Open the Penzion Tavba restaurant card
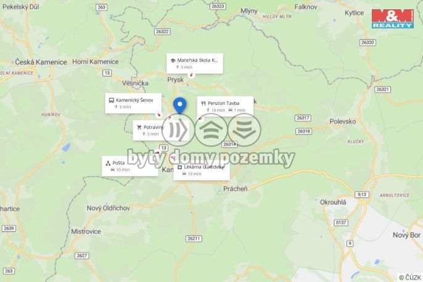This screenshot has width=423, height=282. (x=225, y=106)
